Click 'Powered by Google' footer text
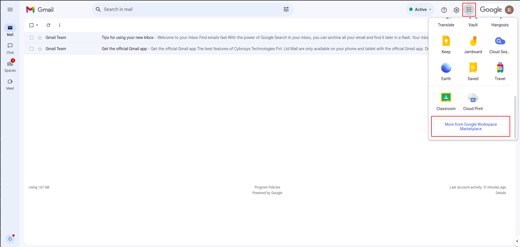Screen dimensions: 520x247 (x=267, y=193)
